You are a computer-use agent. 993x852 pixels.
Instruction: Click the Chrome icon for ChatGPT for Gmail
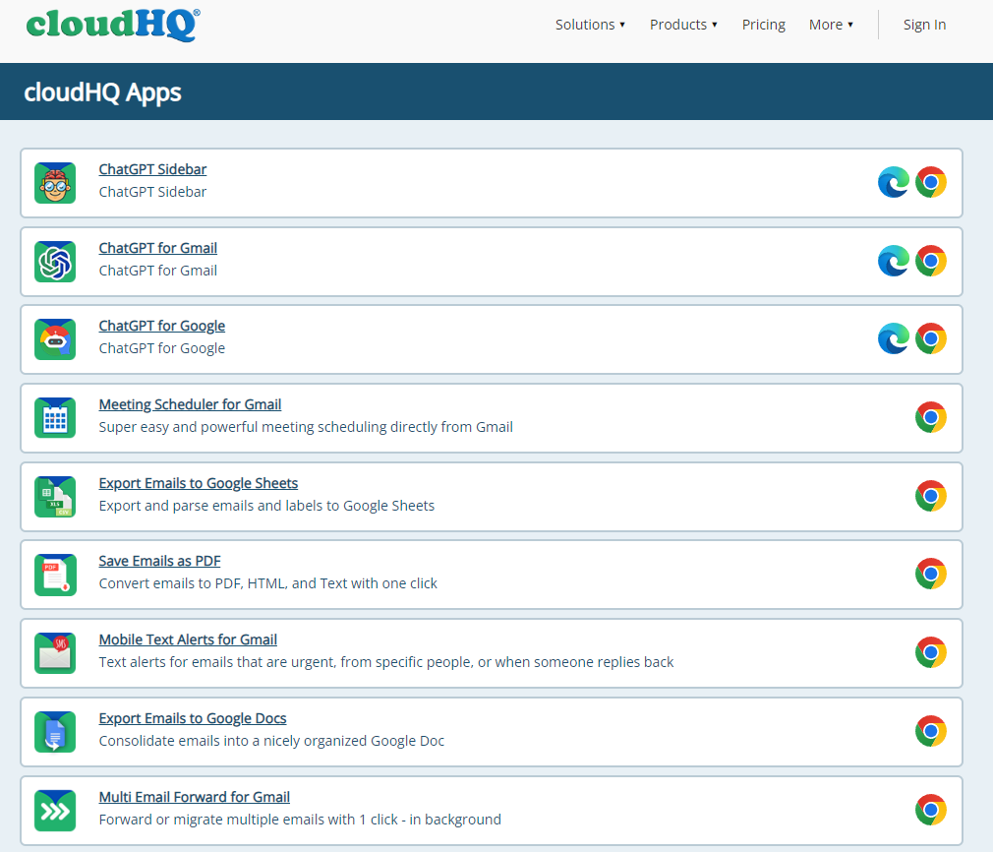pos(930,261)
